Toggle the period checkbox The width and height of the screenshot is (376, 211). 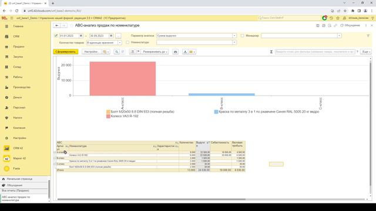click(56, 36)
